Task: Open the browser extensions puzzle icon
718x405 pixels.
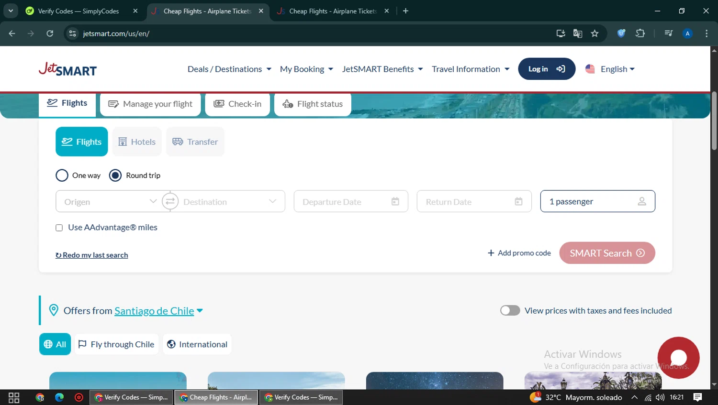Action: click(640, 33)
